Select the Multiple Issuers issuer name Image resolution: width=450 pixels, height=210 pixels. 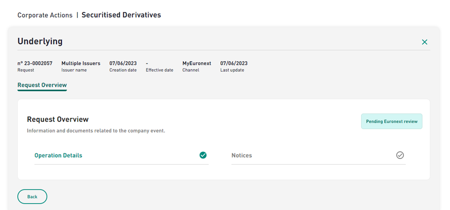[81, 64]
